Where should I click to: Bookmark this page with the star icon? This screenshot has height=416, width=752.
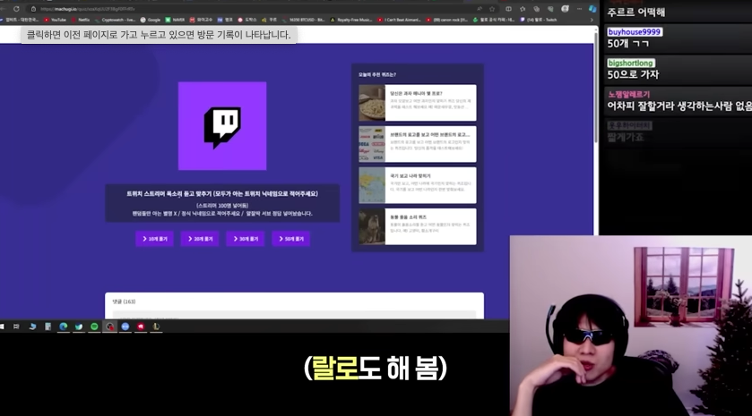[491, 9]
